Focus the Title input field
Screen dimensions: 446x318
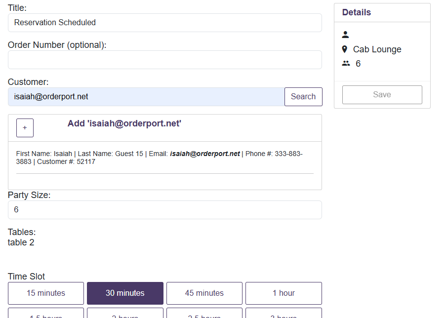[164, 23]
